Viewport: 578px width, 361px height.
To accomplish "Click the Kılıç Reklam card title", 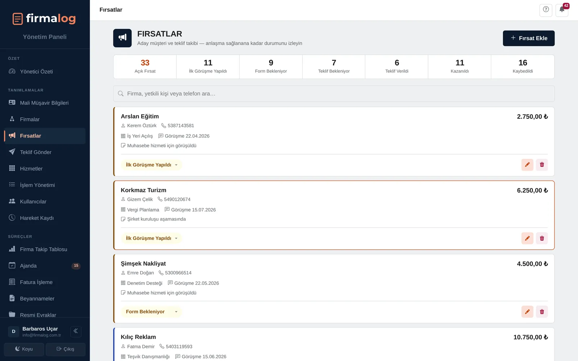I will pos(138,337).
